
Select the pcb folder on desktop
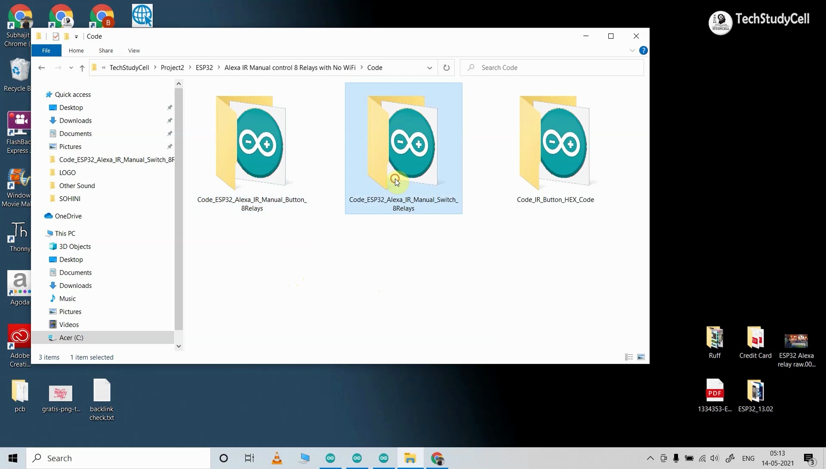coord(20,396)
